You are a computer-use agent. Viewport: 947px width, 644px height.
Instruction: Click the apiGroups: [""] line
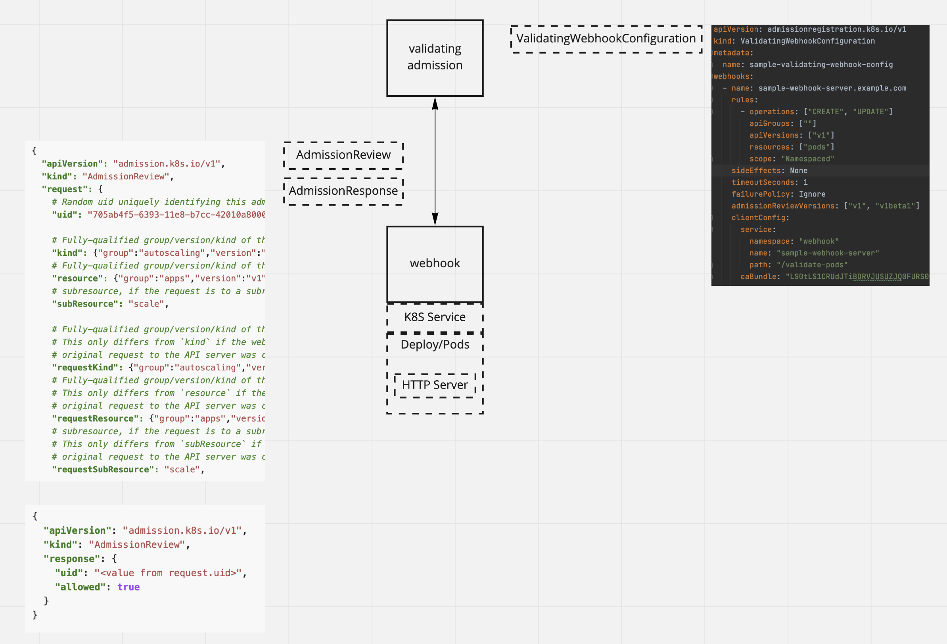pyautogui.click(x=783, y=123)
